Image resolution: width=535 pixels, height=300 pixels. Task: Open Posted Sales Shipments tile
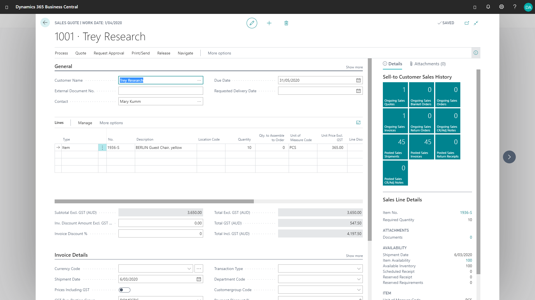pos(395,147)
